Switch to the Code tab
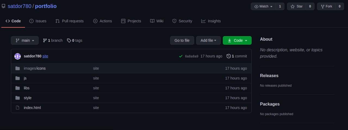 (x=13, y=21)
